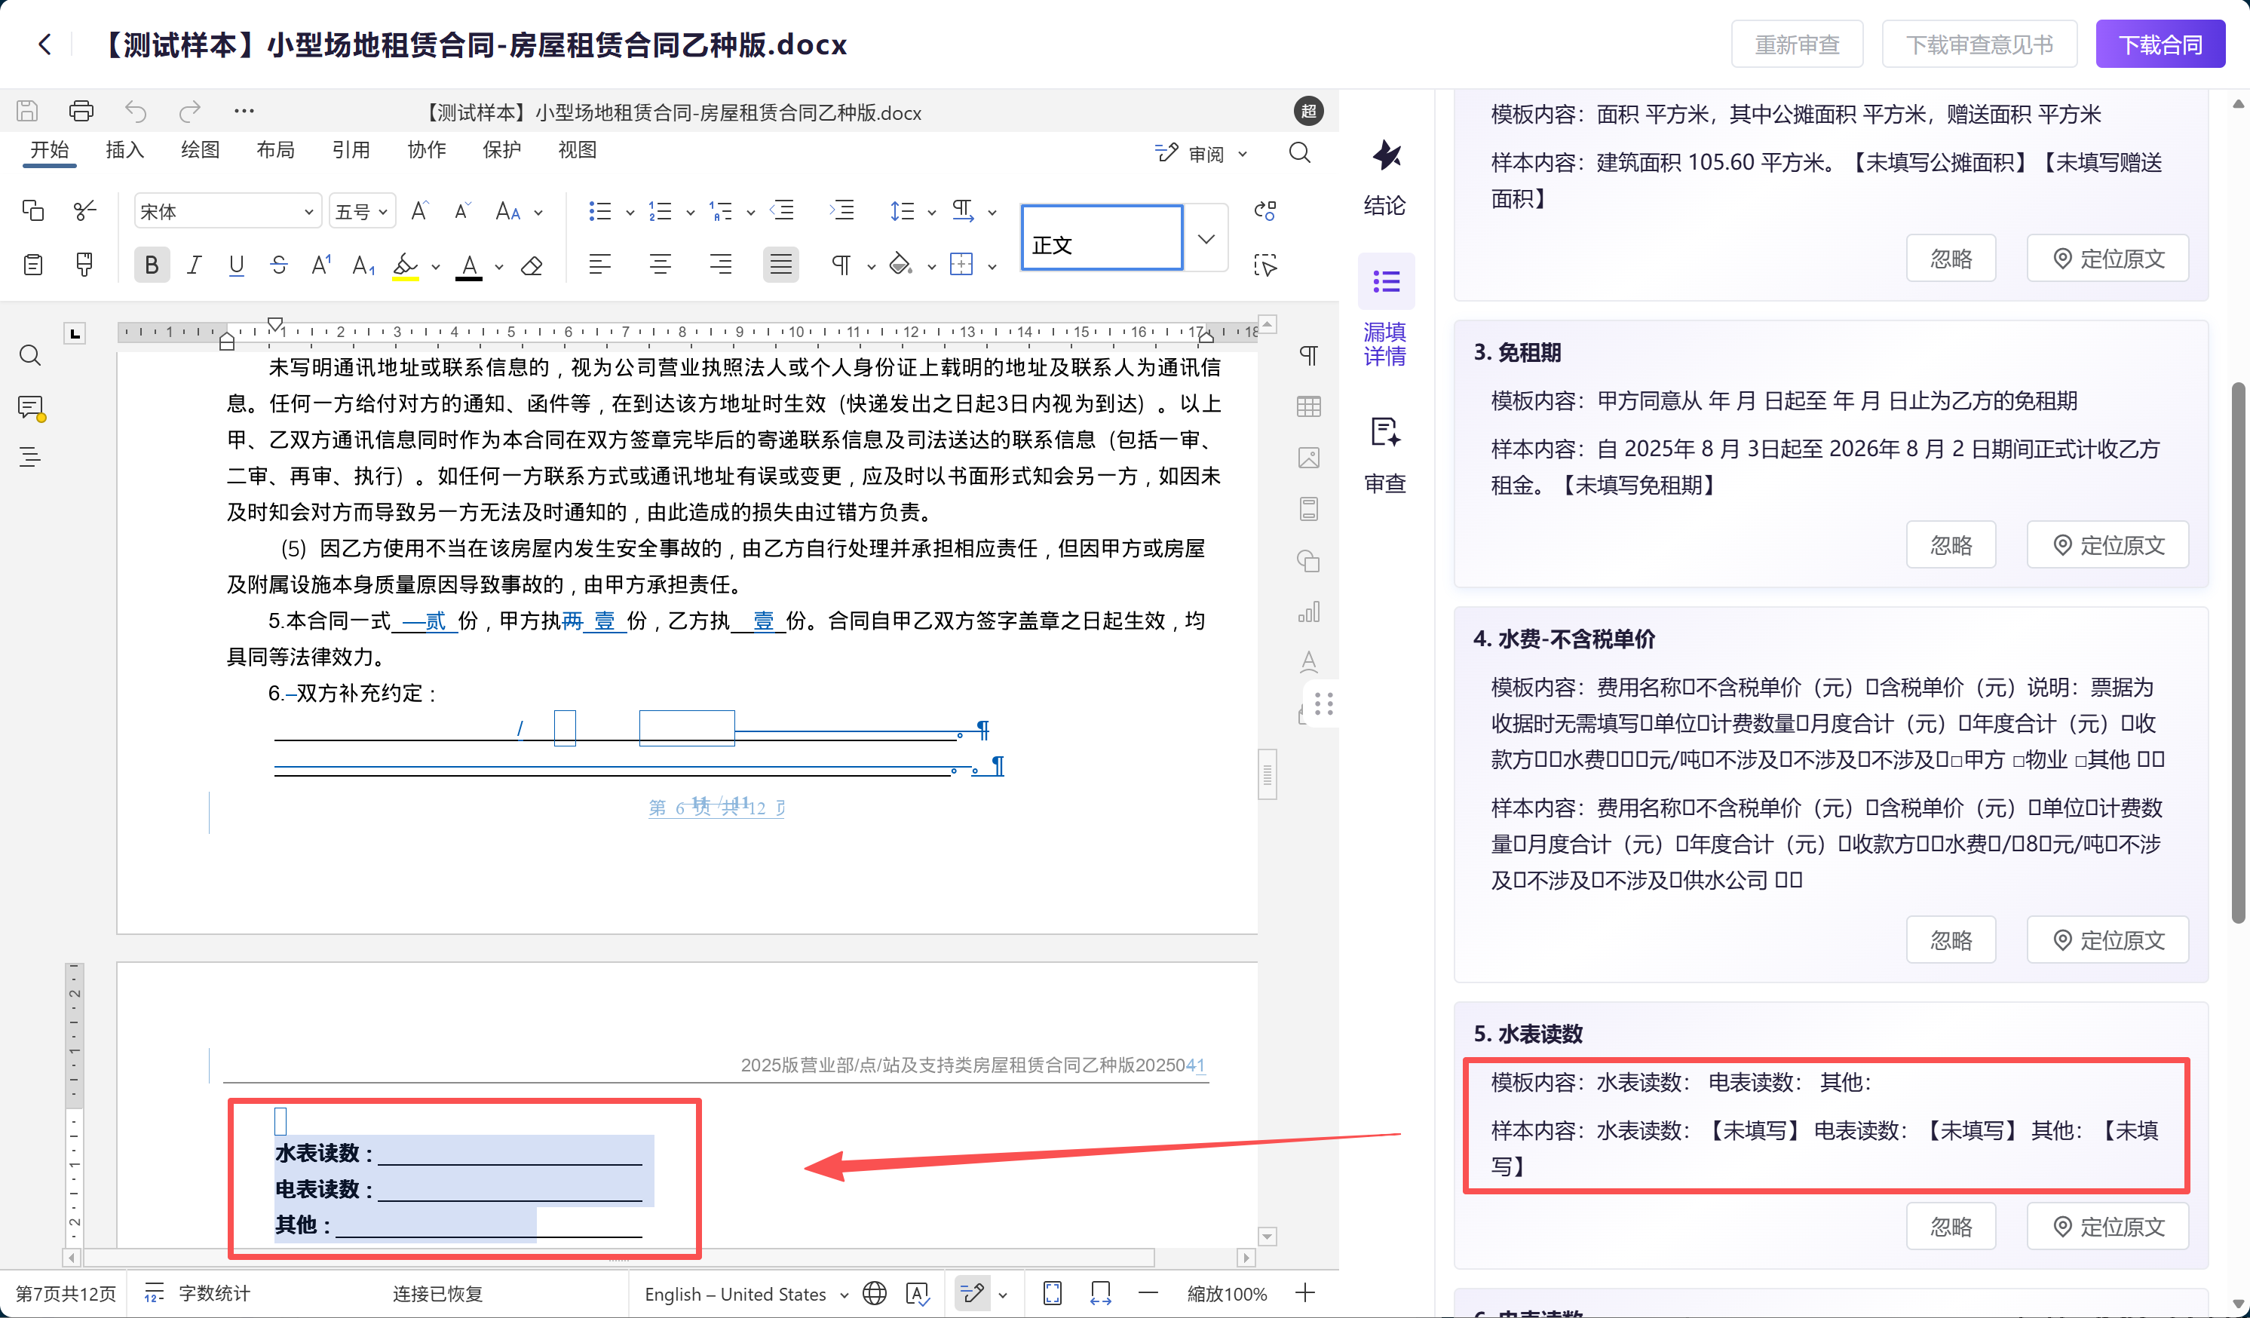Expand the 正文 style gallery arrow

[x=1206, y=238]
